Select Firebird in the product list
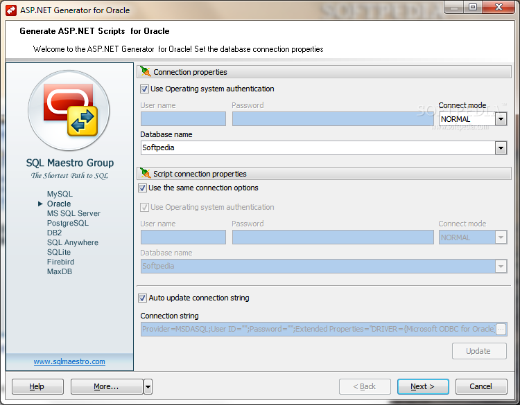The width and height of the screenshot is (520, 405). tap(60, 262)
